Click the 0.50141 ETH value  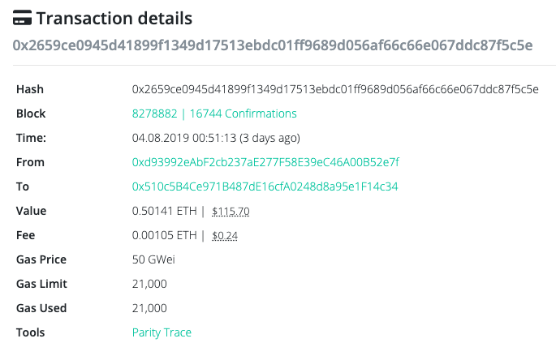click(164, 211)
